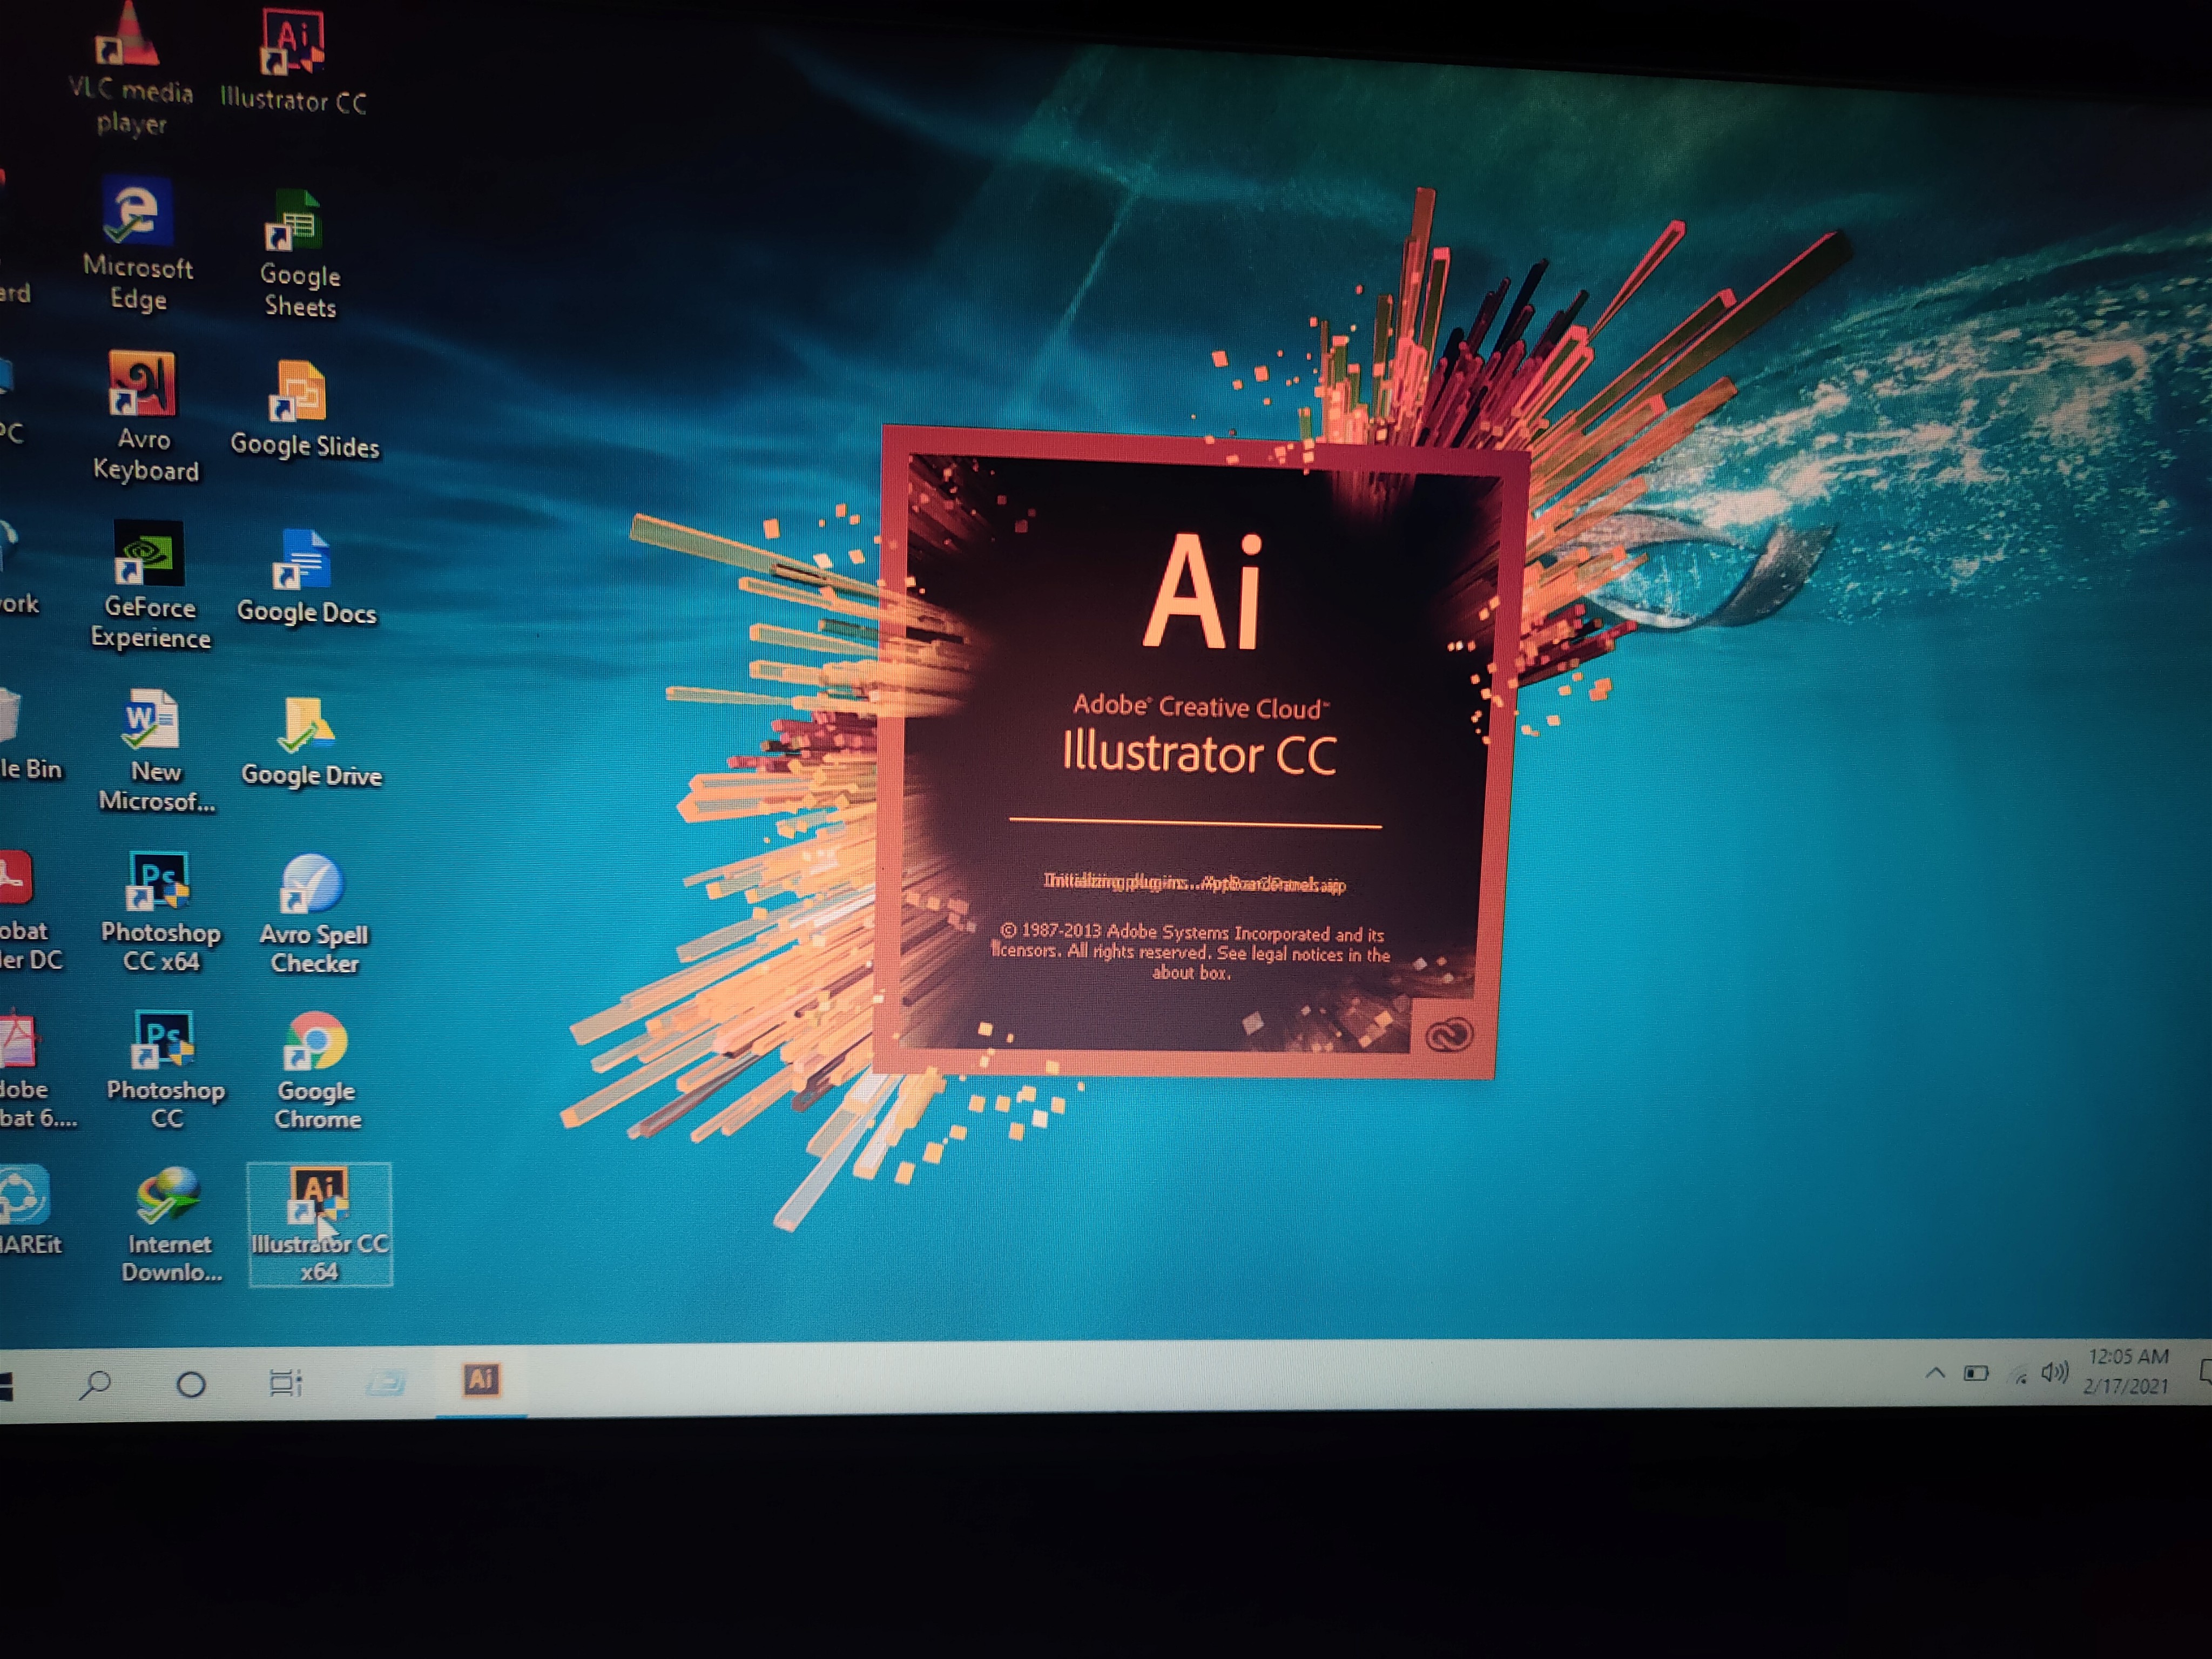The height and width of the screenshot is (1659, 2212).
Task: Select the Google Docs shortcut
Action: click(x=306, y=578)
